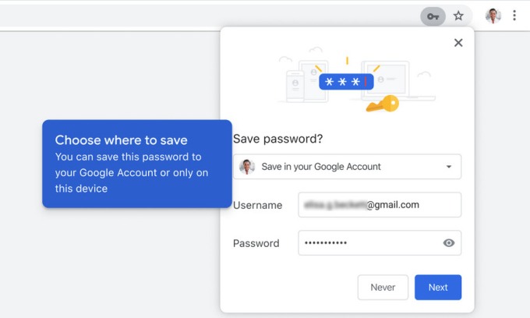Show the password with the eye icon
This screenshot has height=318, width=530.
point(449,243)
